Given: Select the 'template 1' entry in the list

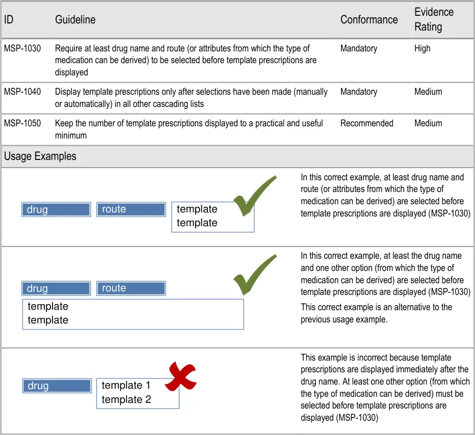Looking at the screenshot, I should point(126,386).
